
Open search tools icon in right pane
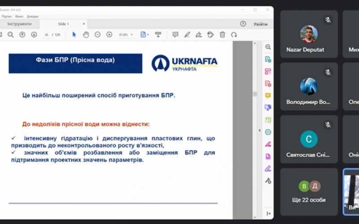click(x=268, y=47)
